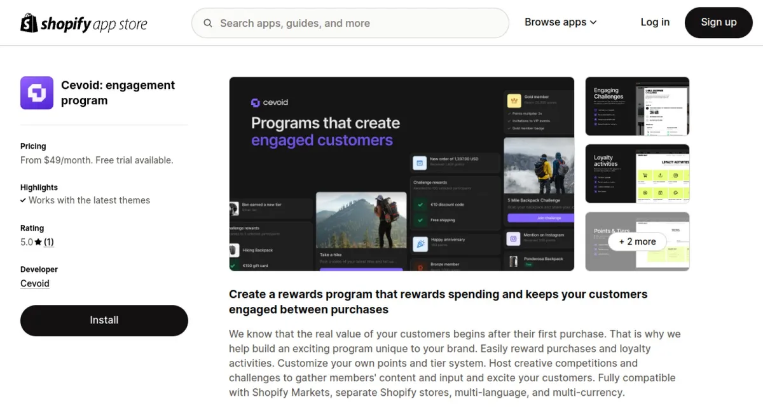Open the Log in page
This screenshot has width=763, height=413.
(x=654, y=22)
